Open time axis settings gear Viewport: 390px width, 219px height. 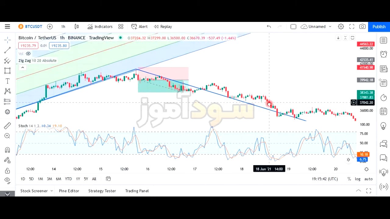tap(367, 169)
